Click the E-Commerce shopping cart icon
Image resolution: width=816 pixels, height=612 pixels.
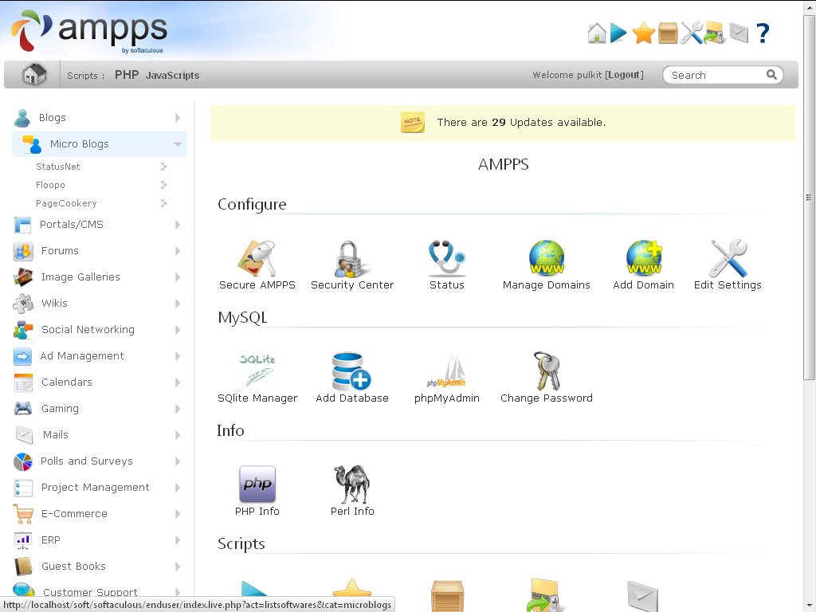(23, 514)
